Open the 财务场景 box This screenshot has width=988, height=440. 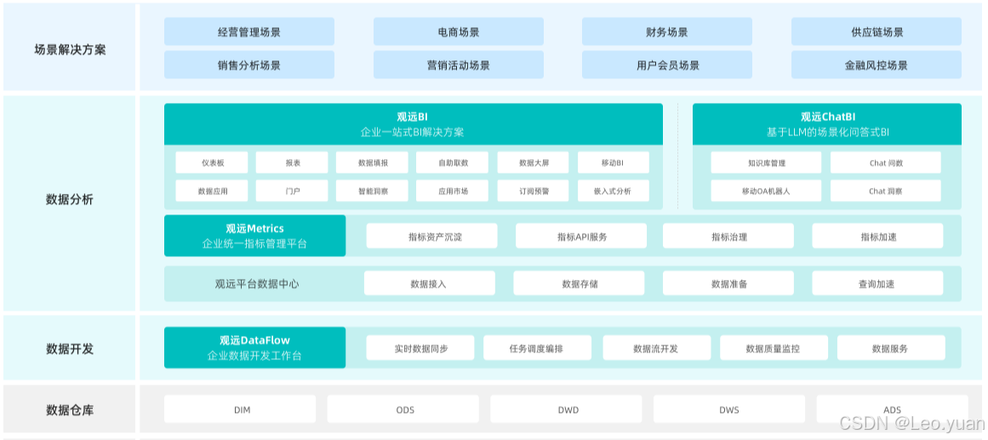tap(666, 31)
